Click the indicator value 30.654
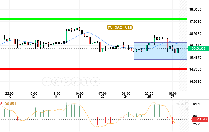 pos(11,104)
